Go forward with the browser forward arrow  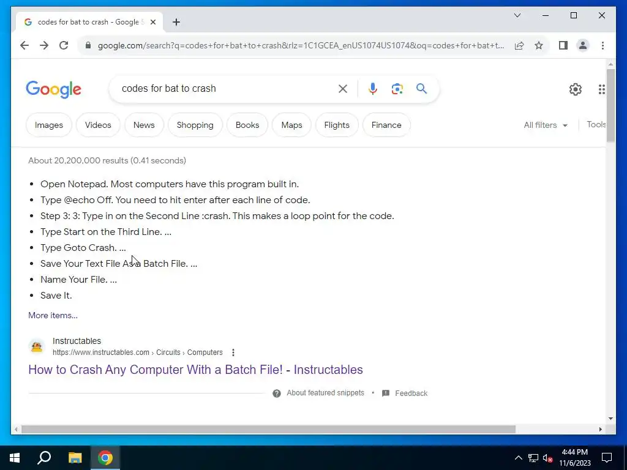coord(44,45)
